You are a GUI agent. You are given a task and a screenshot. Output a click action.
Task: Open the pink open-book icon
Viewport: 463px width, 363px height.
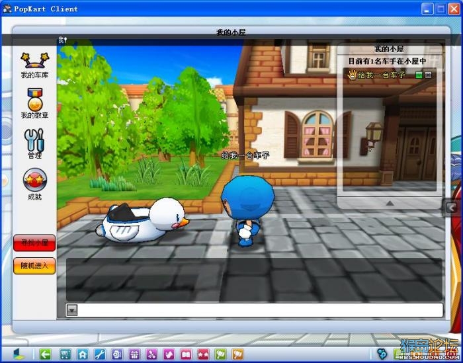tap(186, 354)
